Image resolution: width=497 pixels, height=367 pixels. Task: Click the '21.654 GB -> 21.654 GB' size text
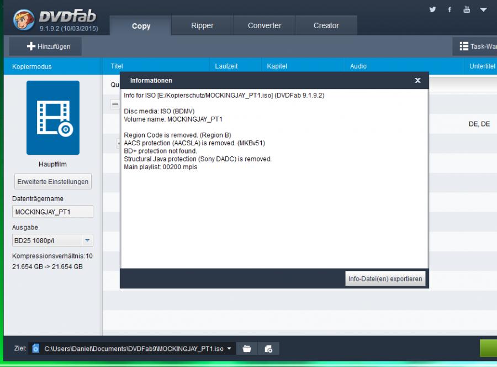pyautogui.click(x=47, y=267)
